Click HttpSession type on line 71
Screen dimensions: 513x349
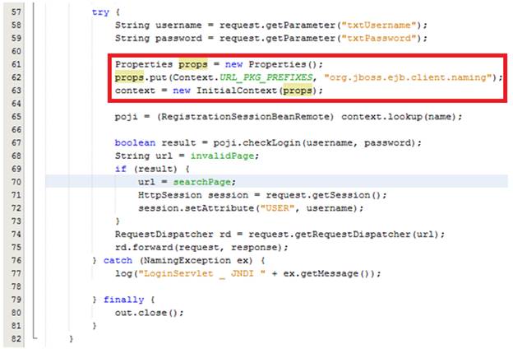[x=170, y=195]
